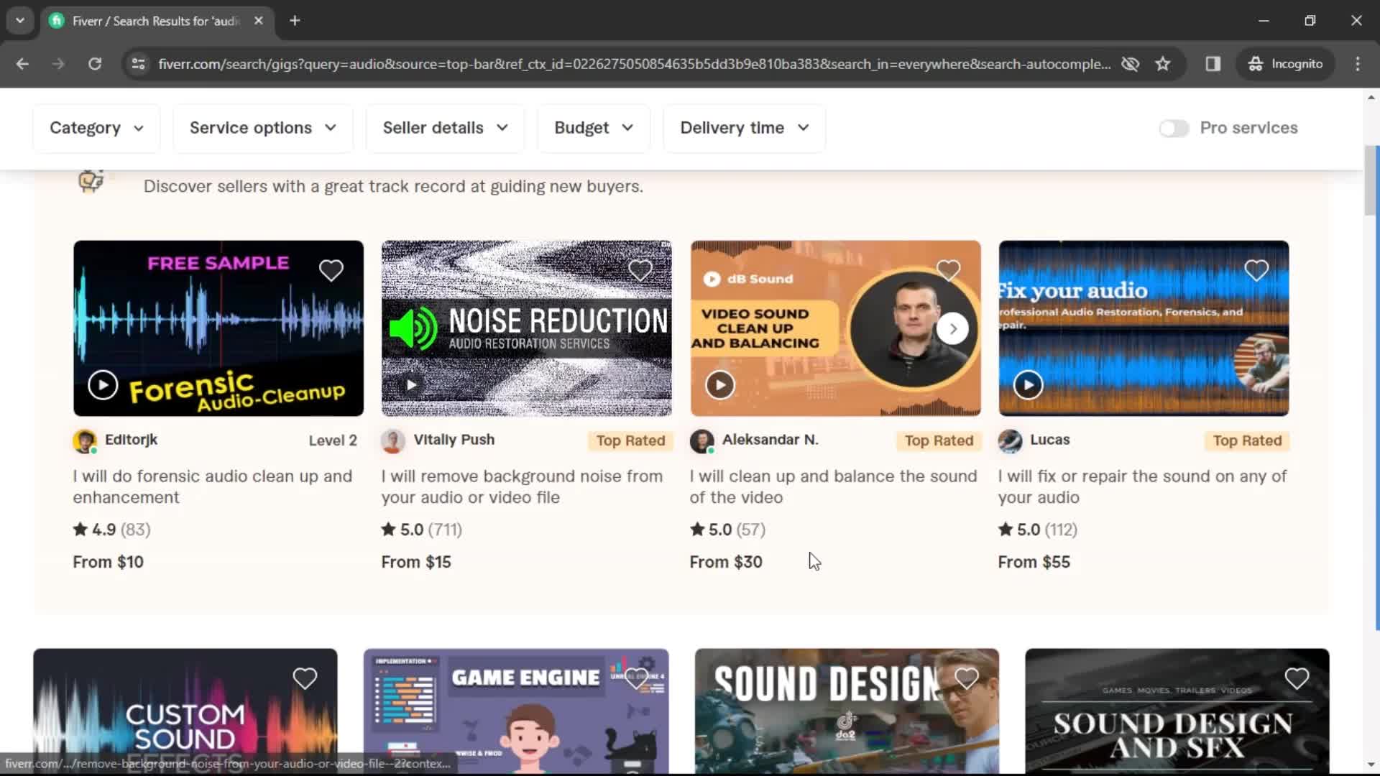Image resolution: width=1380 pixels, height=776 pixels.
Task: Select the Fiverr Search Results tab
Action: pos(156,21)
